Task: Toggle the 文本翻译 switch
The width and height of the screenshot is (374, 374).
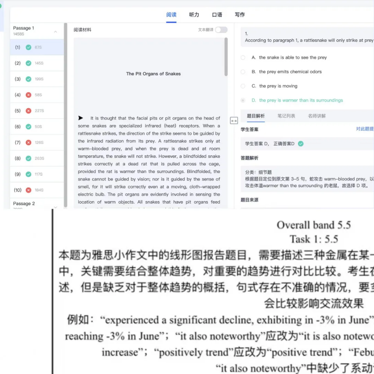Action: click(x=221, y=29)
